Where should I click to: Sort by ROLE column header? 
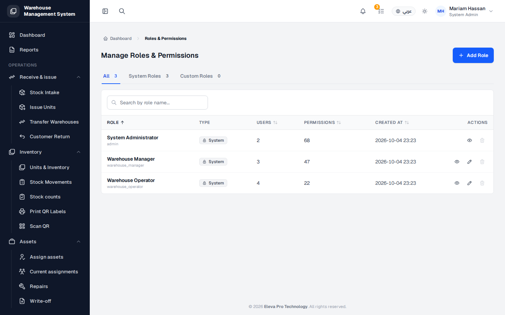click(115, 122)
